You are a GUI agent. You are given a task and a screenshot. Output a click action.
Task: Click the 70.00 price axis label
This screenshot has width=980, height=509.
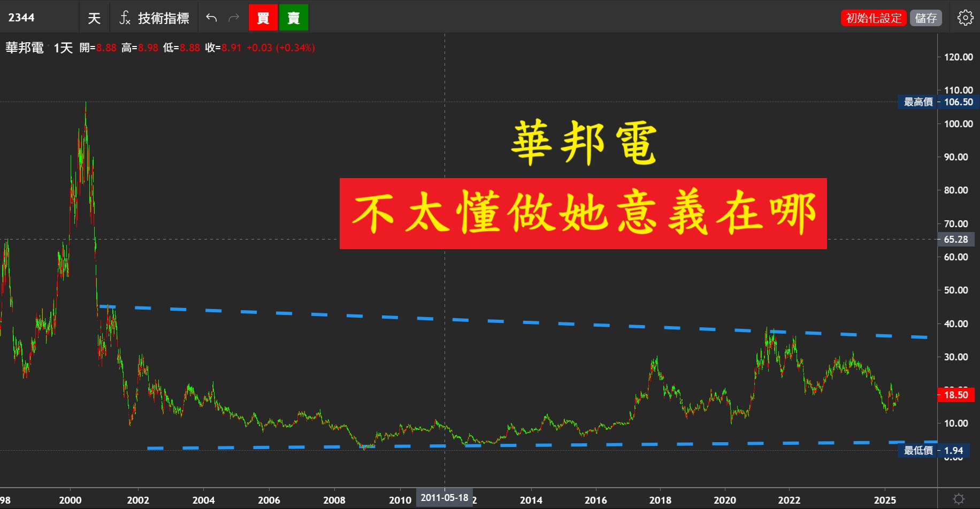click(956, 224)
